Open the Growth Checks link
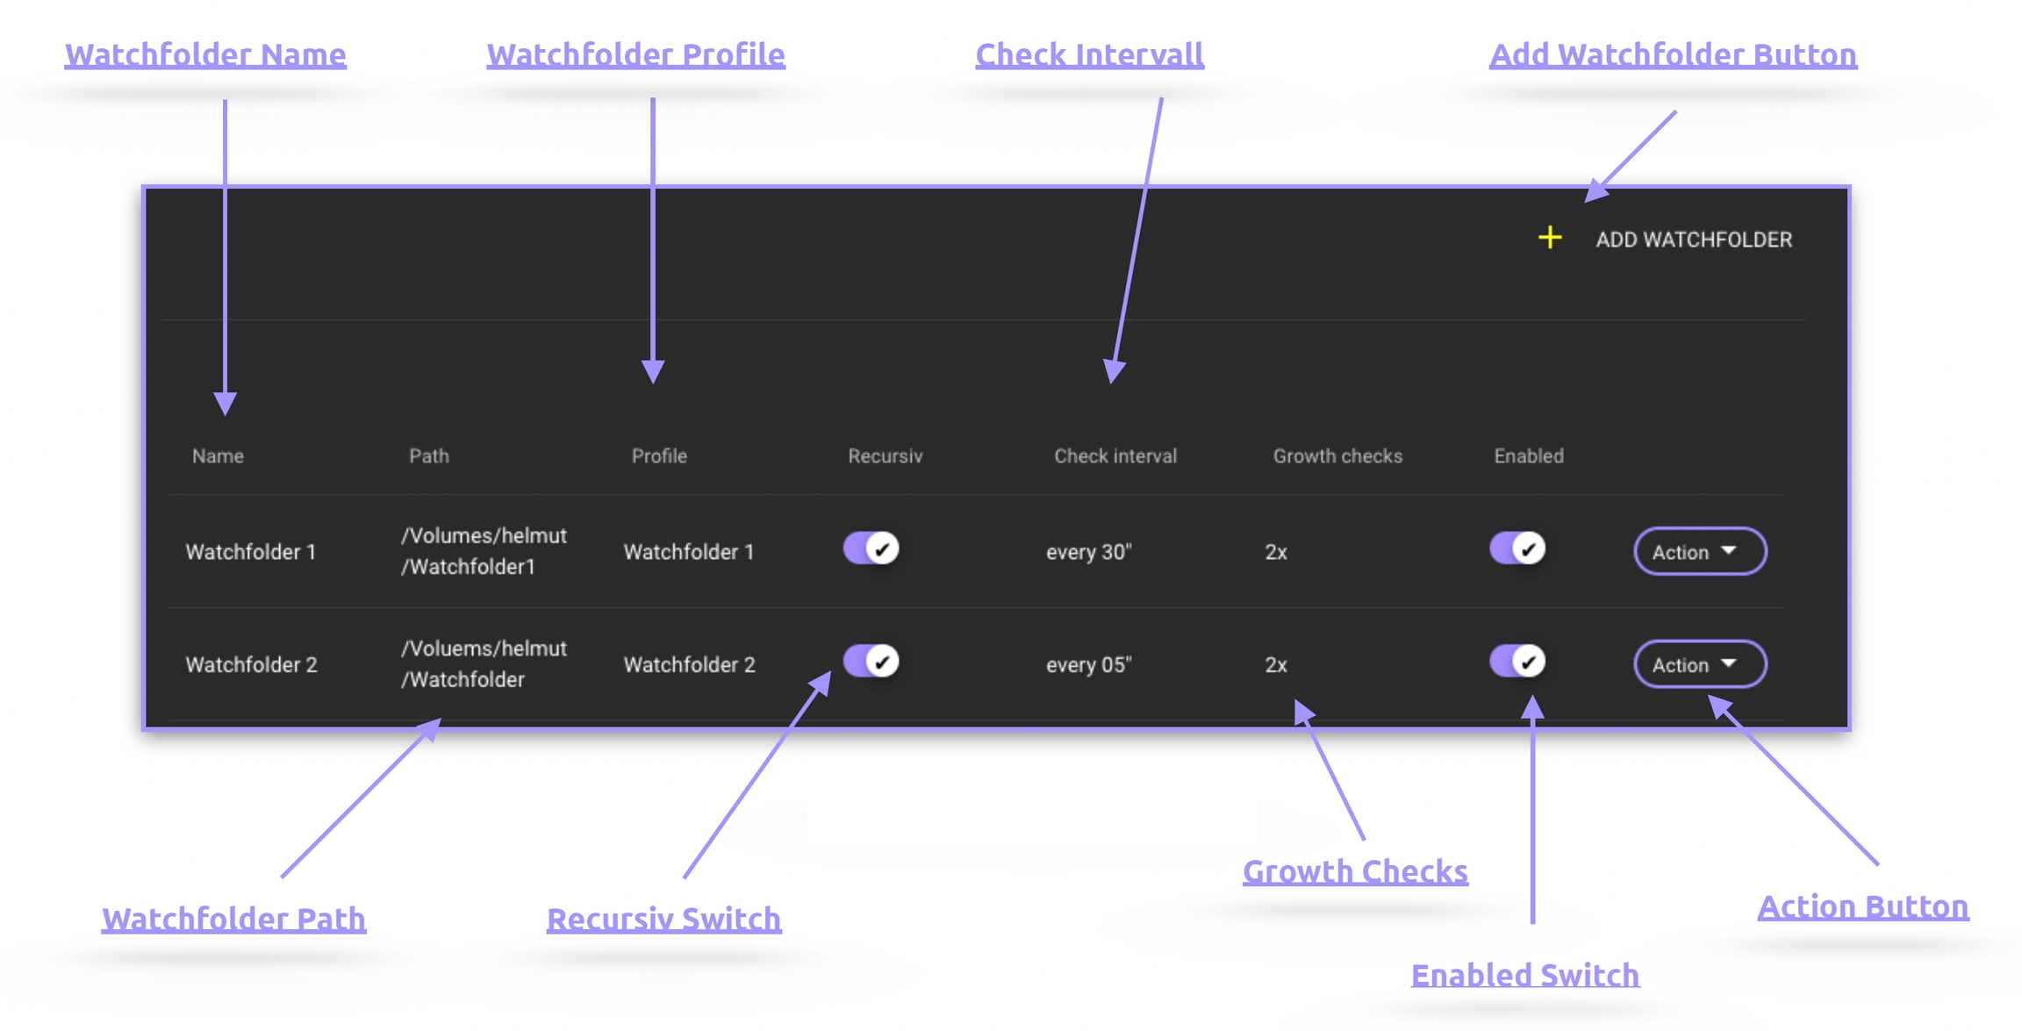 1355,871
